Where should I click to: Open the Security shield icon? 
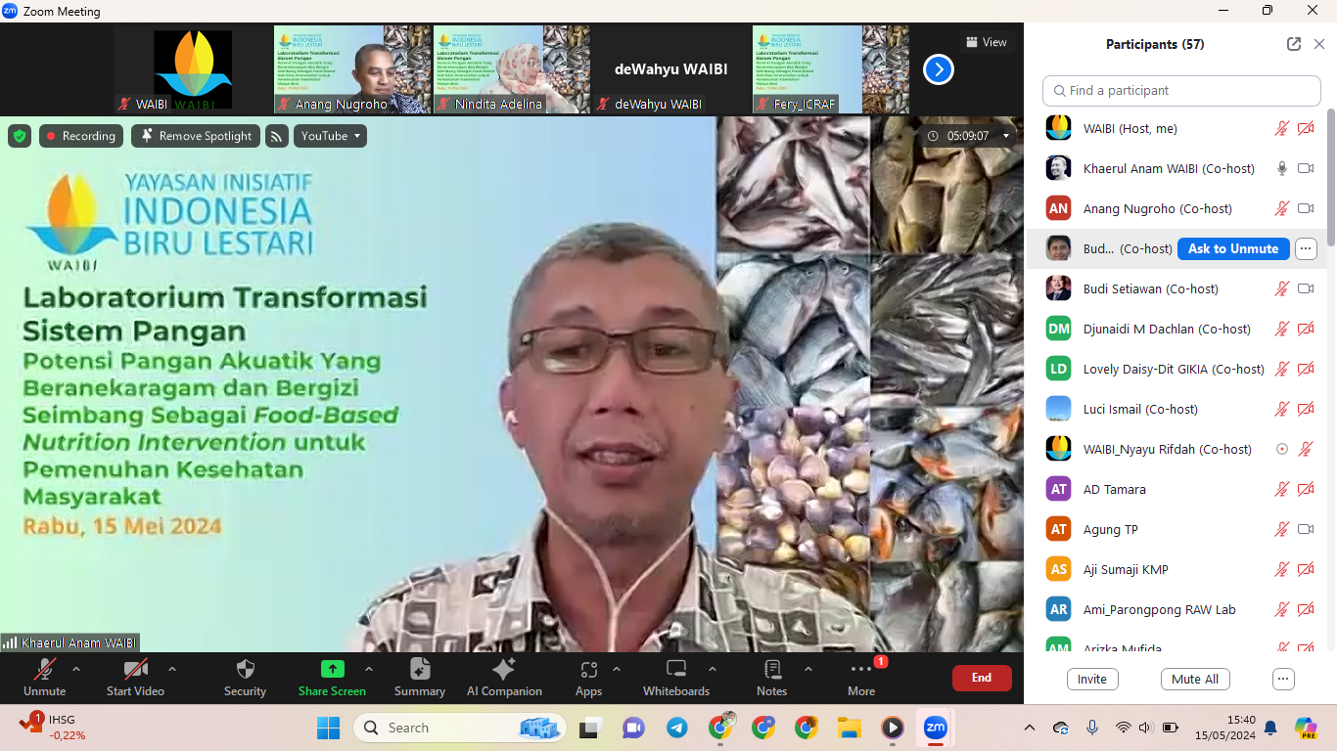(x=245, y=670)
